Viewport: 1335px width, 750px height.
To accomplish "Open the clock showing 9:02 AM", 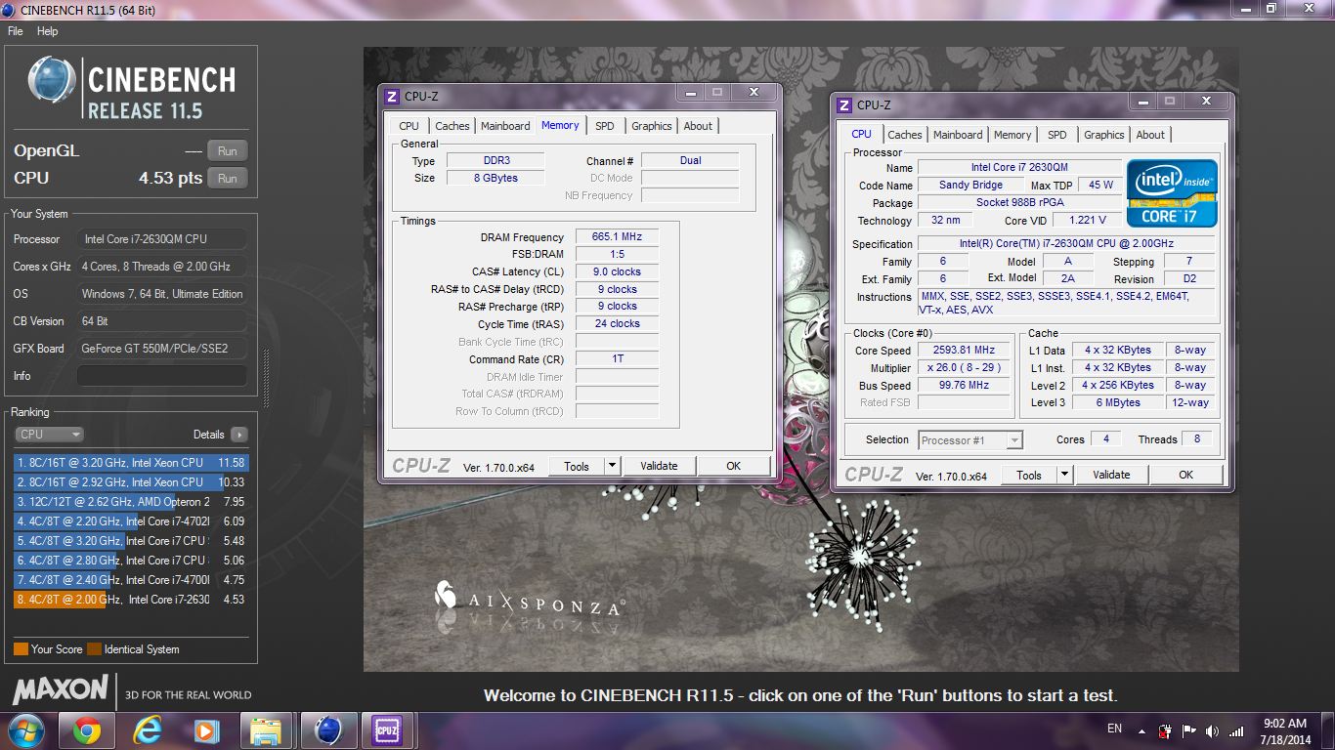I will pos(1284,730).
